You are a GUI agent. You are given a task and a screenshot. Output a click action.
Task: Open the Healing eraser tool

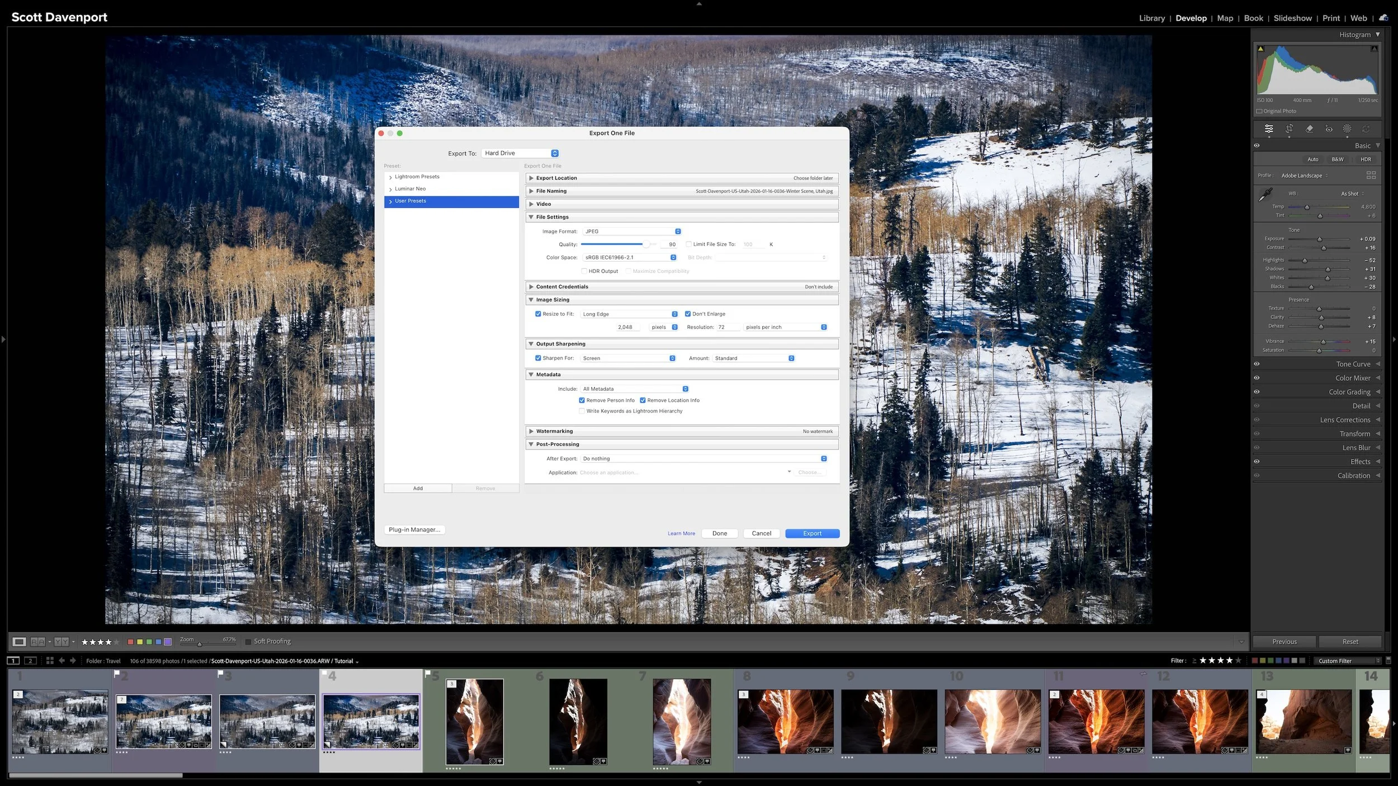1309,129
